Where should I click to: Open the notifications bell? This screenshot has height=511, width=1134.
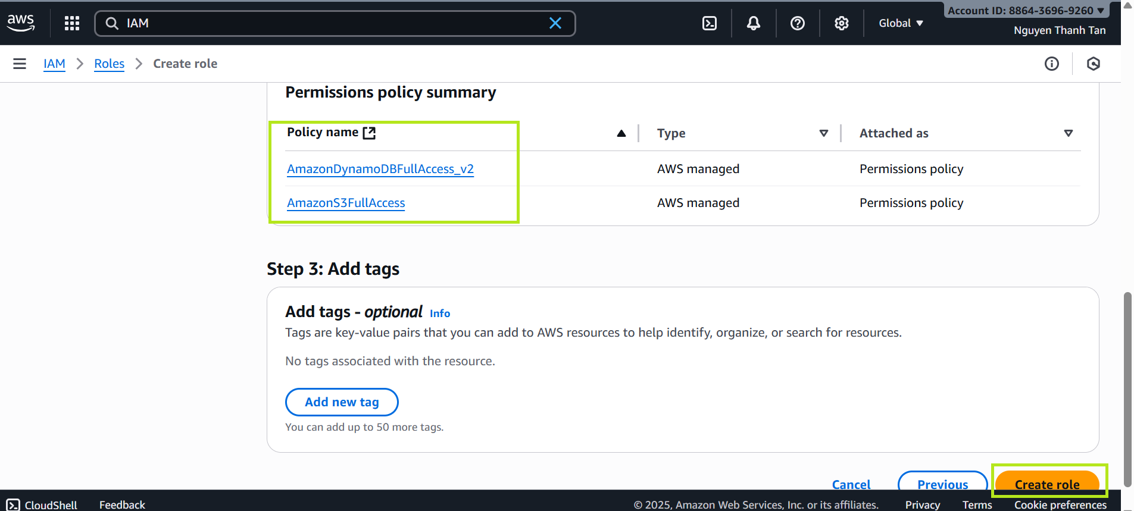[x=753, y=23]
